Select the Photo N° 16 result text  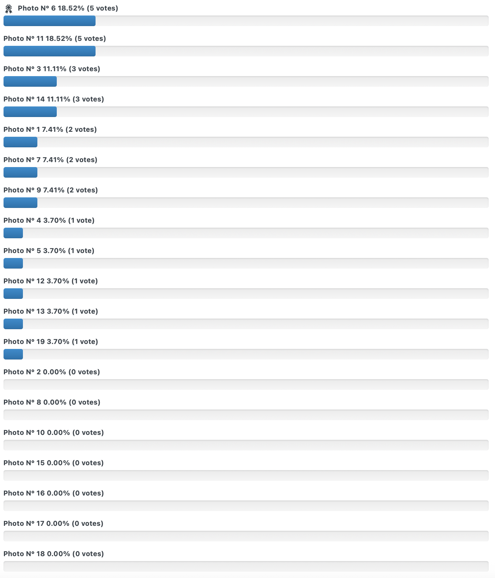click(x=54, y=493)
